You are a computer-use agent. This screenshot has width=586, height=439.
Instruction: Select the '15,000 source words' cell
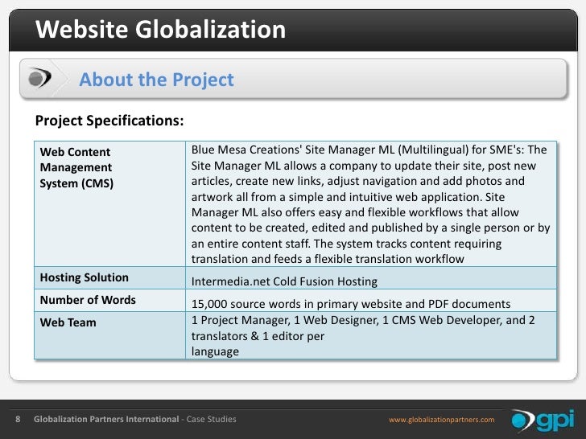[x=371, y=301]
